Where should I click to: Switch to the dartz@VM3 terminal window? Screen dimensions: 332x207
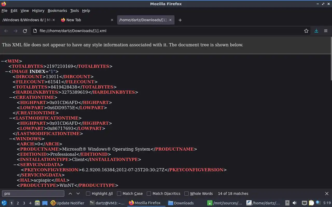tap(107, 203)
